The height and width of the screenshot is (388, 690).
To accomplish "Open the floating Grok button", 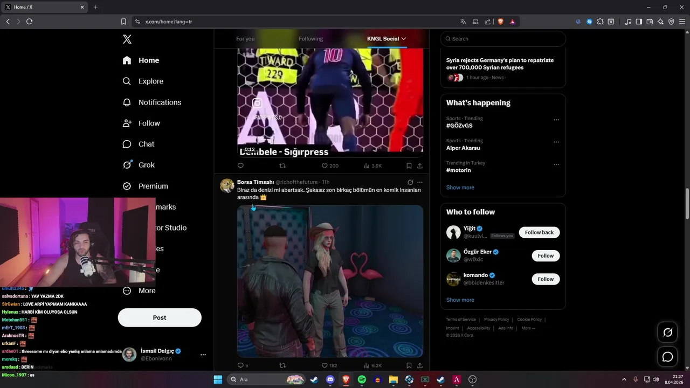I will pos(667,332).
